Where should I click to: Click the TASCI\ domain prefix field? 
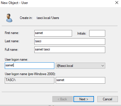click(30, 80)
